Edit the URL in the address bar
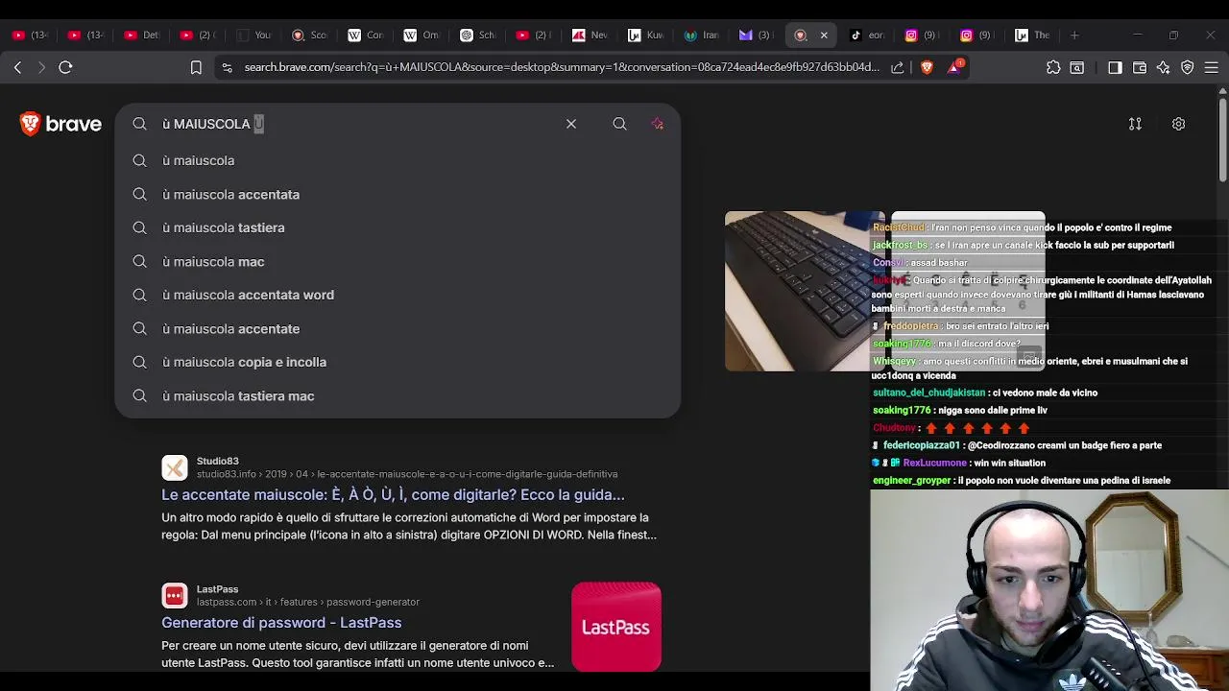This screenshot has height=691, width=1229. tap(561, 67)
